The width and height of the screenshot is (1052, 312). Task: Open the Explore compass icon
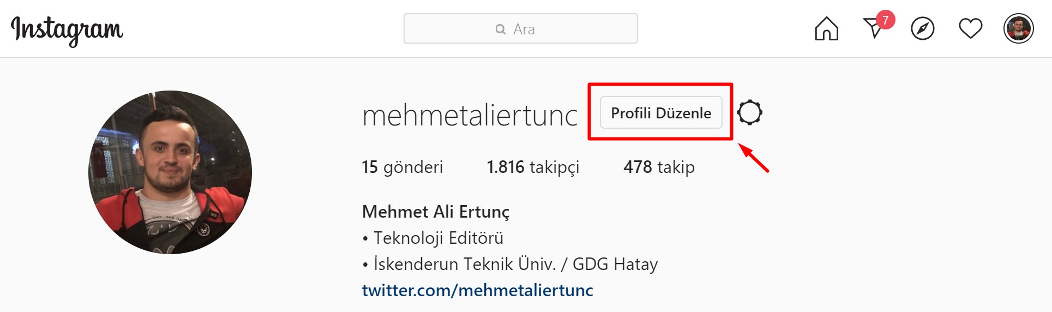pyautogui.click(x=922, y=28)
